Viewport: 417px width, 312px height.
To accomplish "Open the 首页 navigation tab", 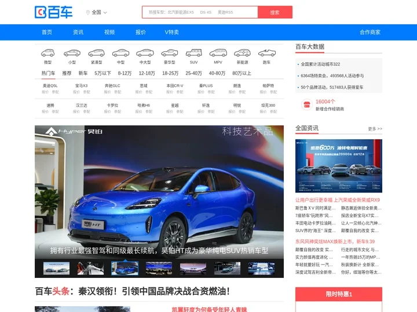I will 47,32.
